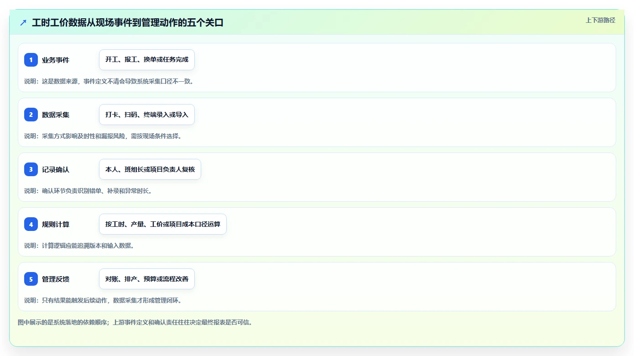This screenshot has height=356, width=634.
Task: Click the note about 事件定义不清
Action: pos(109,81)
